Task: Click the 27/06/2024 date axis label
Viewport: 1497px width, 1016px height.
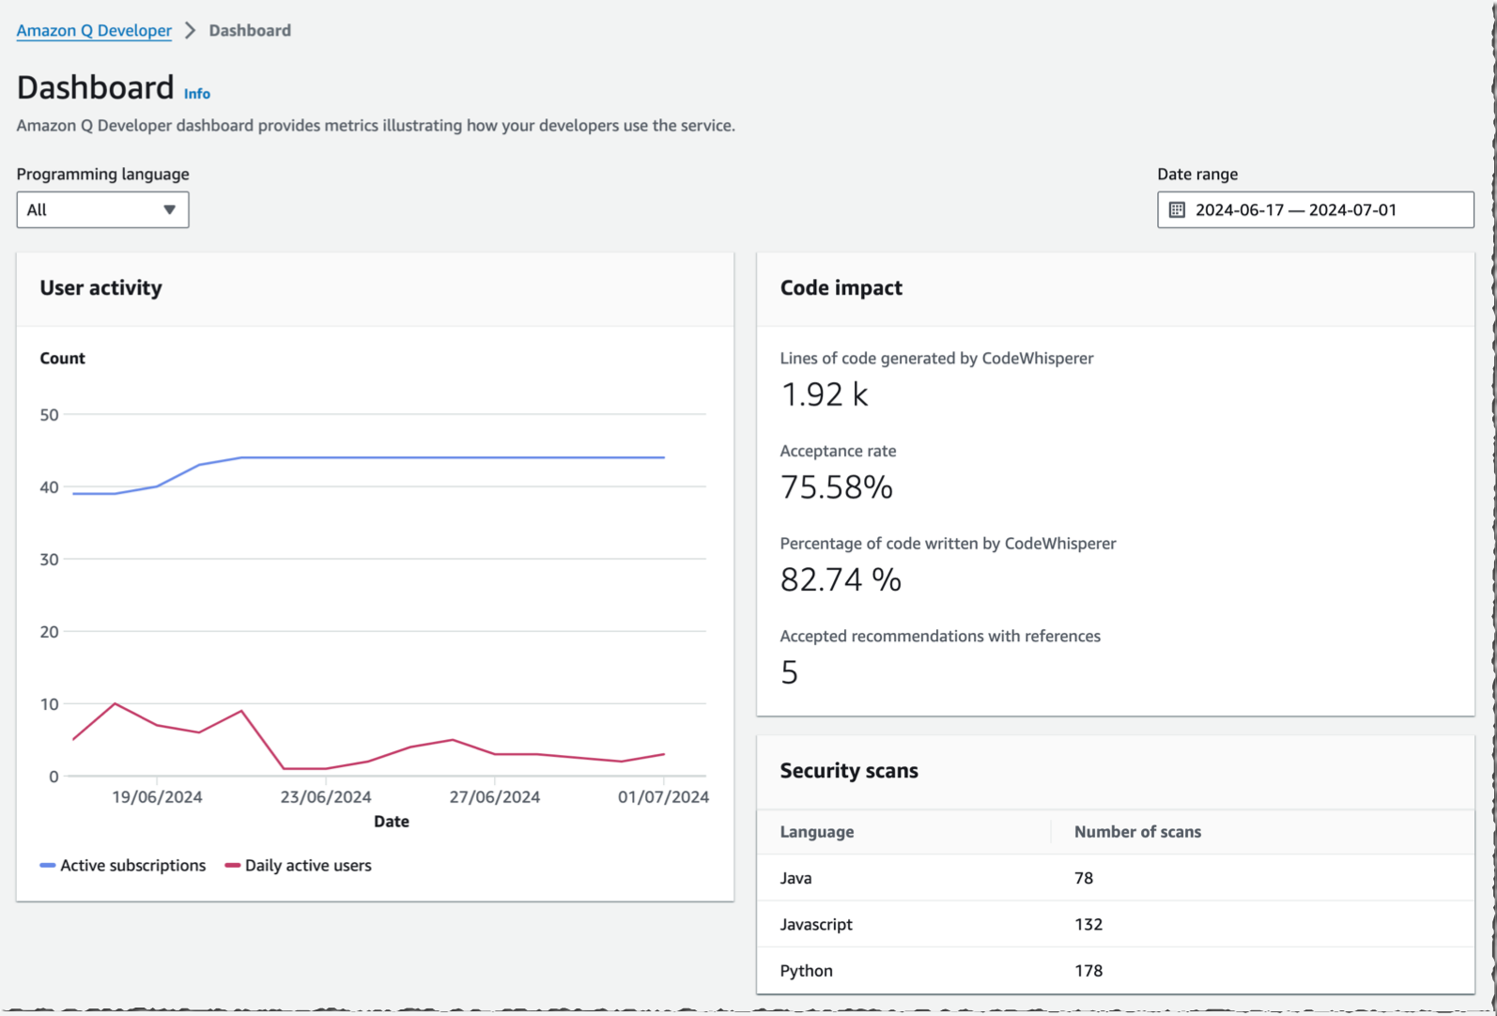Action: click(x=495, y=797)
